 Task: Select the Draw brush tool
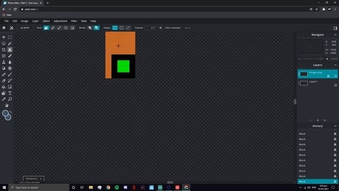[10, 74]
